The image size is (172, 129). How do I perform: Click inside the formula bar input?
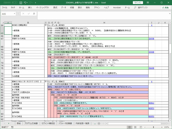[103, 15]
